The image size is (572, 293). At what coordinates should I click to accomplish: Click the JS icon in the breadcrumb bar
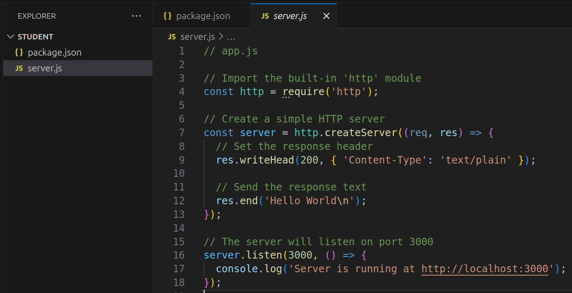pos(172,37)
